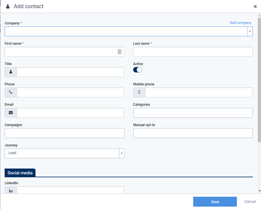
Task: Focus the Last name input field
Action: tap(193, 52)
